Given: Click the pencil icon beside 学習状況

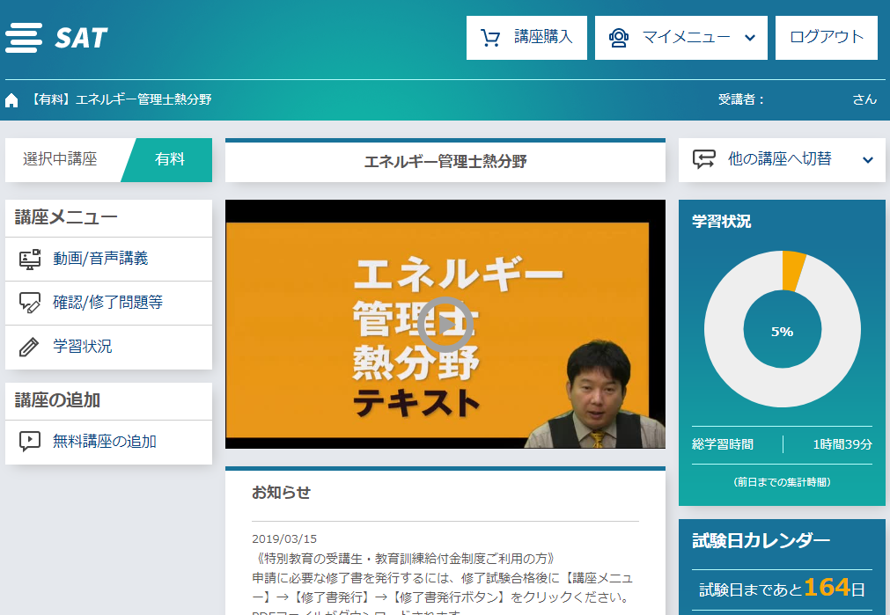Looking at the screenshot, I should [x=30, y=347].
